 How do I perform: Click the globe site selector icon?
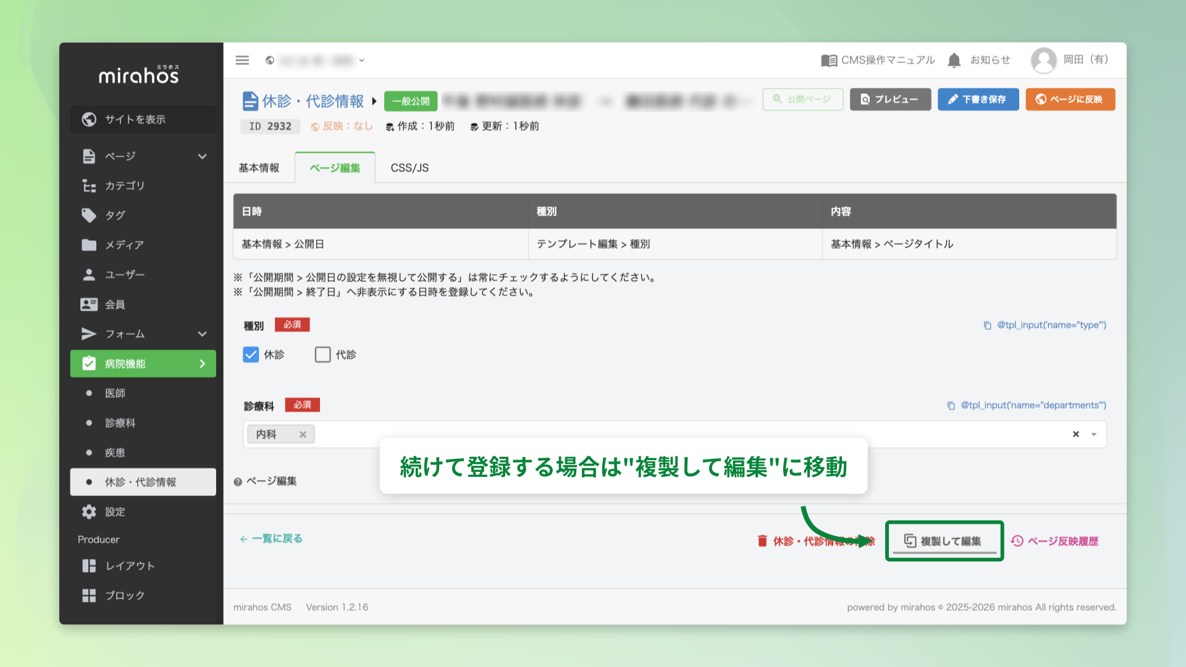coord(270,60)
